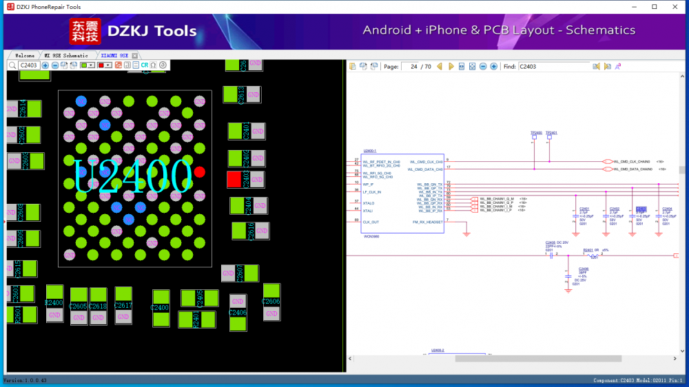Click the schematic horizontal scrollbar thumb

coord(538,359)
